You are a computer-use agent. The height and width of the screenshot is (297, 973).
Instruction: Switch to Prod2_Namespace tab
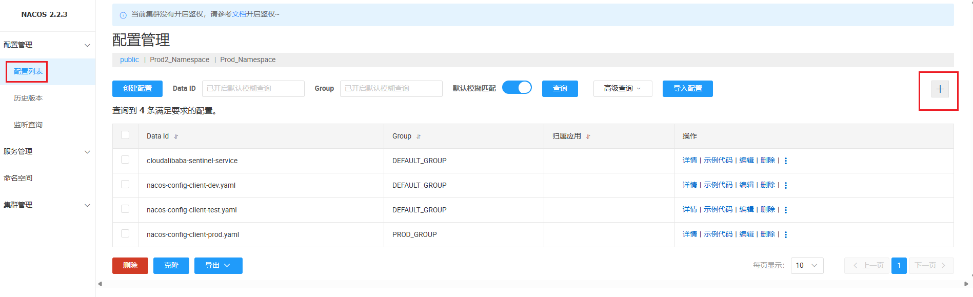click(x=180, y=60)
